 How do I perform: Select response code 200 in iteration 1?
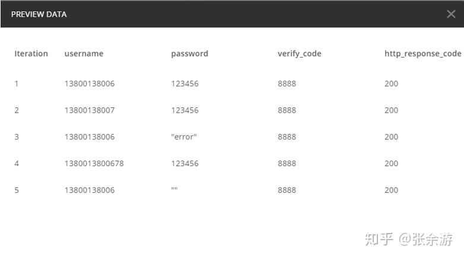pyautogui.click(x=391, y=84)
